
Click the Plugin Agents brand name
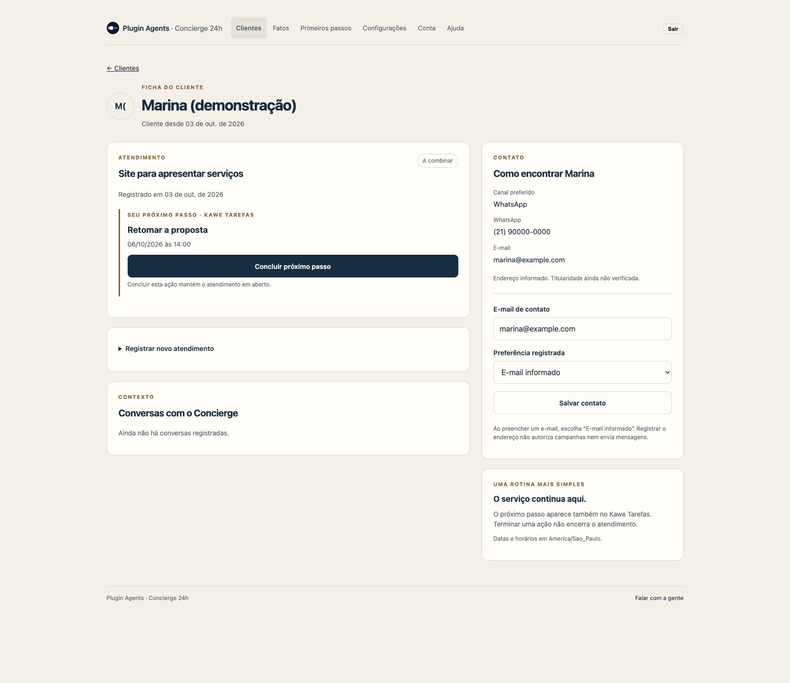pyautogui.click(x=146, y=28)
